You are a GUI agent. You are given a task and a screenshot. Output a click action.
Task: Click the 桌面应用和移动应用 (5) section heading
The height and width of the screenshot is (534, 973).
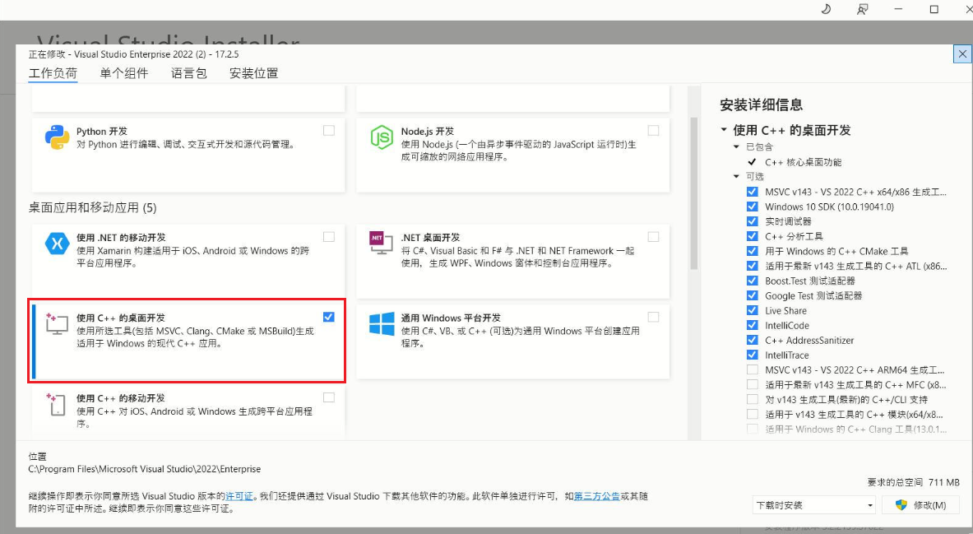click(92, 208)
